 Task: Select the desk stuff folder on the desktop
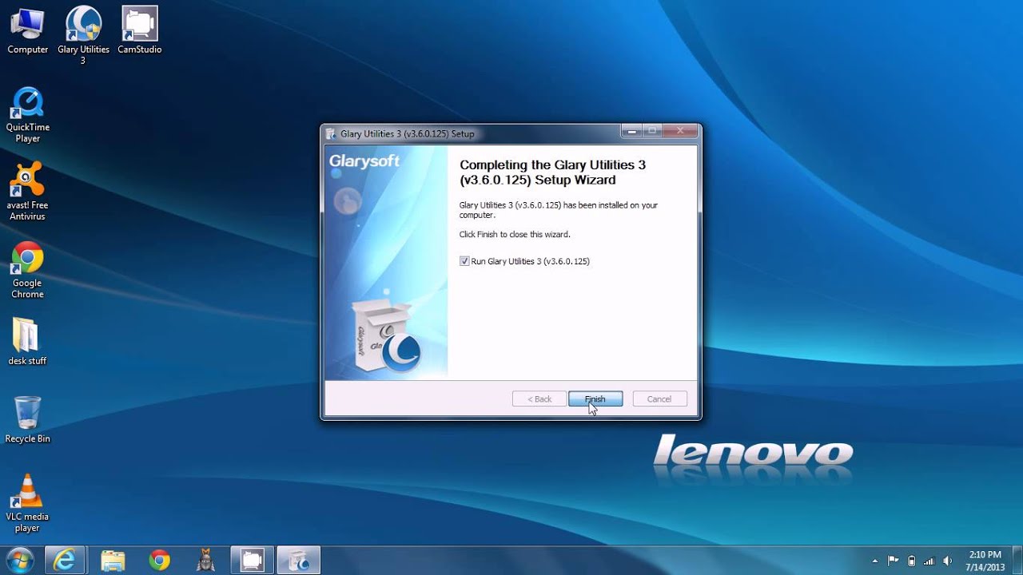(27, 342)
